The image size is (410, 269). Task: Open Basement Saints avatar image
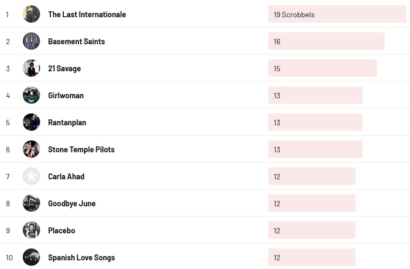[31, 41]
